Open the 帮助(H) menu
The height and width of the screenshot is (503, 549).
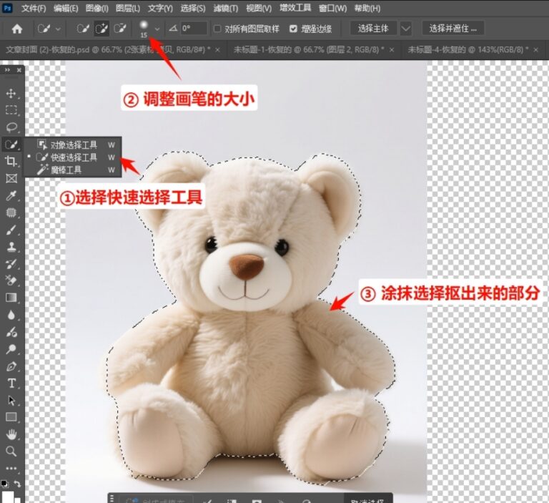(367, 8)
